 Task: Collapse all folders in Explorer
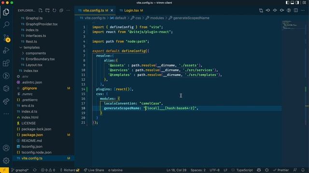click(61, 11)
